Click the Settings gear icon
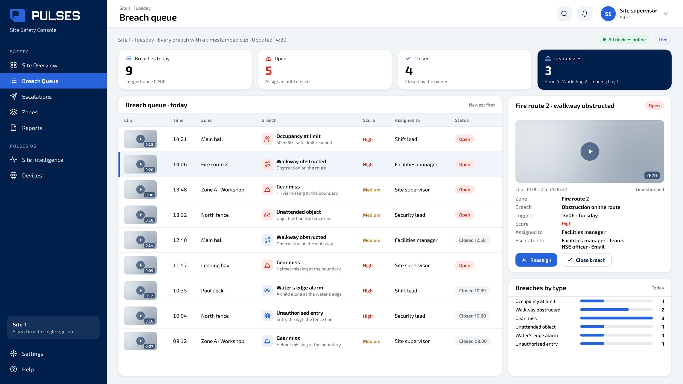This screenshot has height=384, width=683. [x=13, y=354]
